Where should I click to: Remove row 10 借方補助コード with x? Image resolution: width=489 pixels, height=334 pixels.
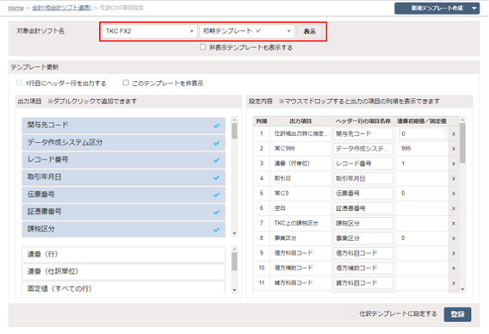coord(454,269)
